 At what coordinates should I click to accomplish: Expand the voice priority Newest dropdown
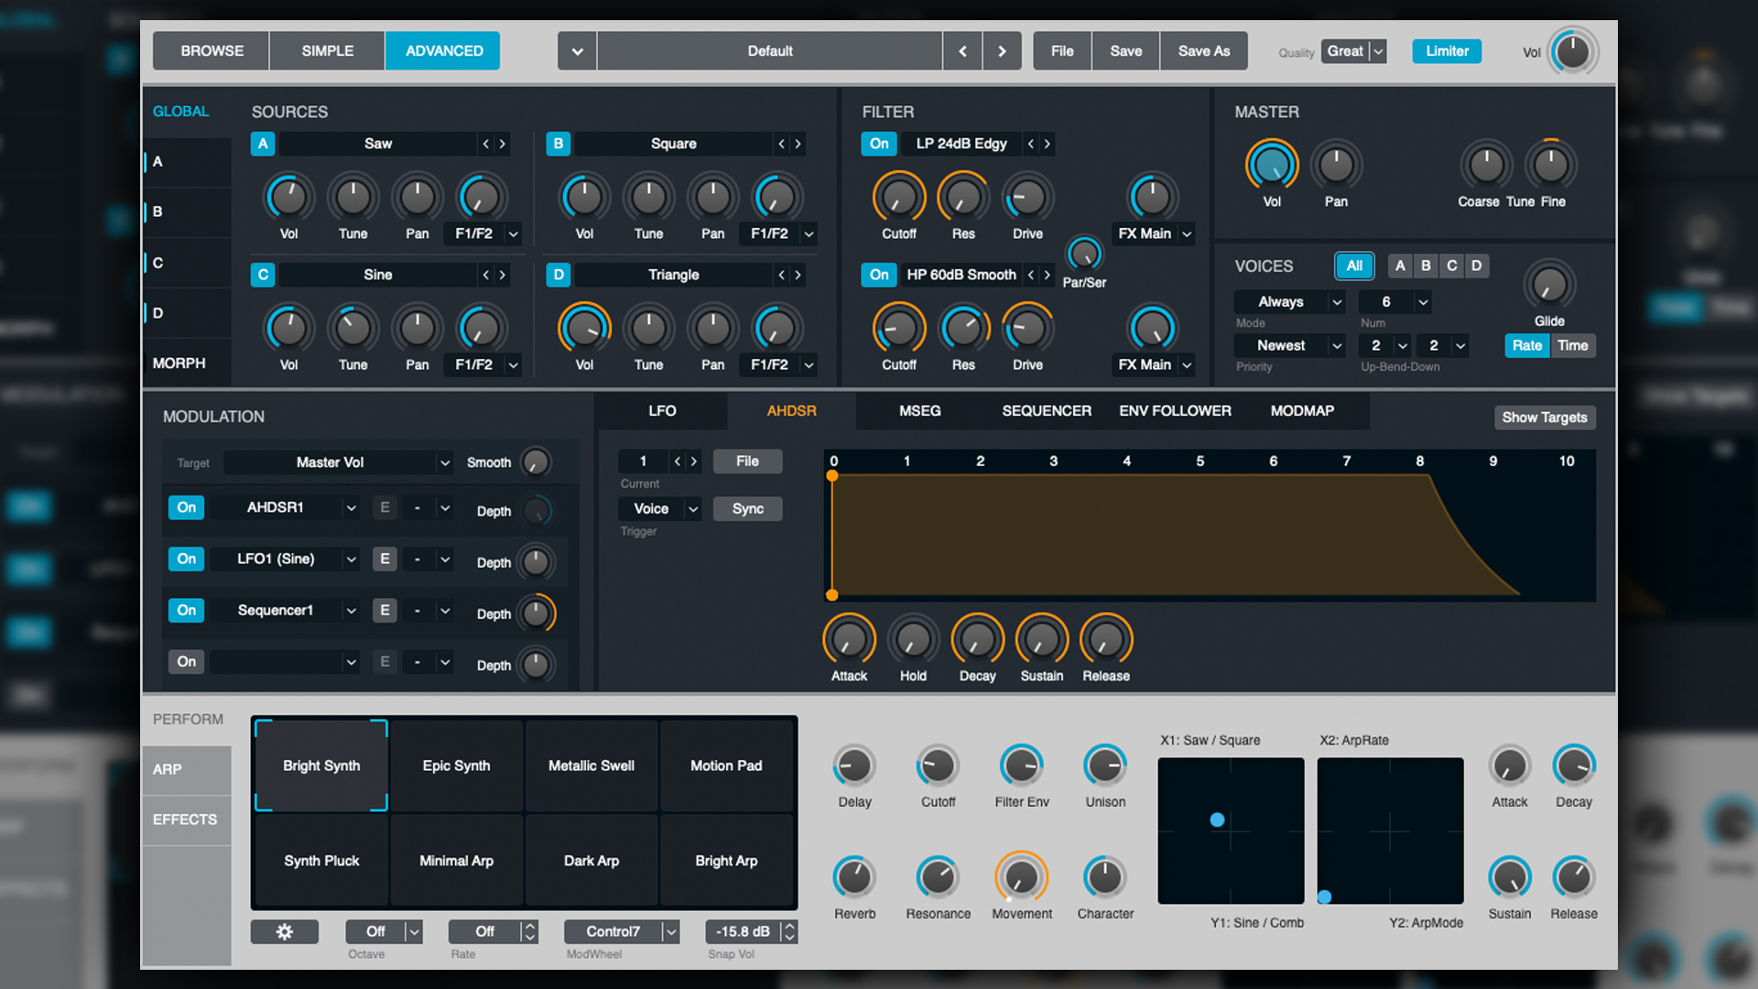click(1288, 345)
